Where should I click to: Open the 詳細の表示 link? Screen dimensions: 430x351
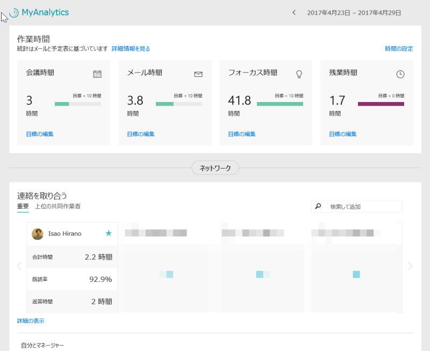click(31, 321)
